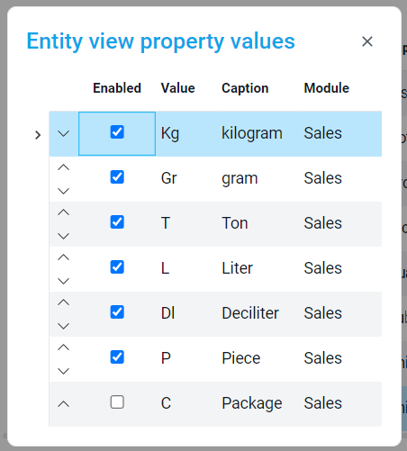The width and height of the screenshot is (407, 451).
Task: Move the Package row up
Action: tap(63, 404)
